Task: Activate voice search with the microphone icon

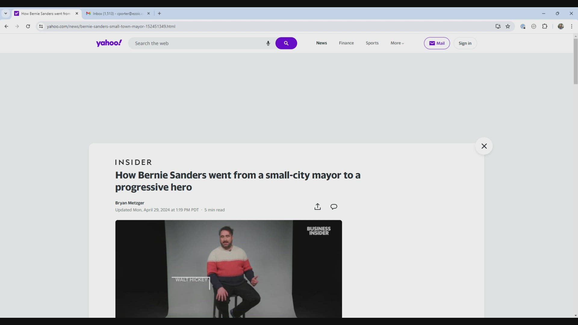Action: click(268, 43)
